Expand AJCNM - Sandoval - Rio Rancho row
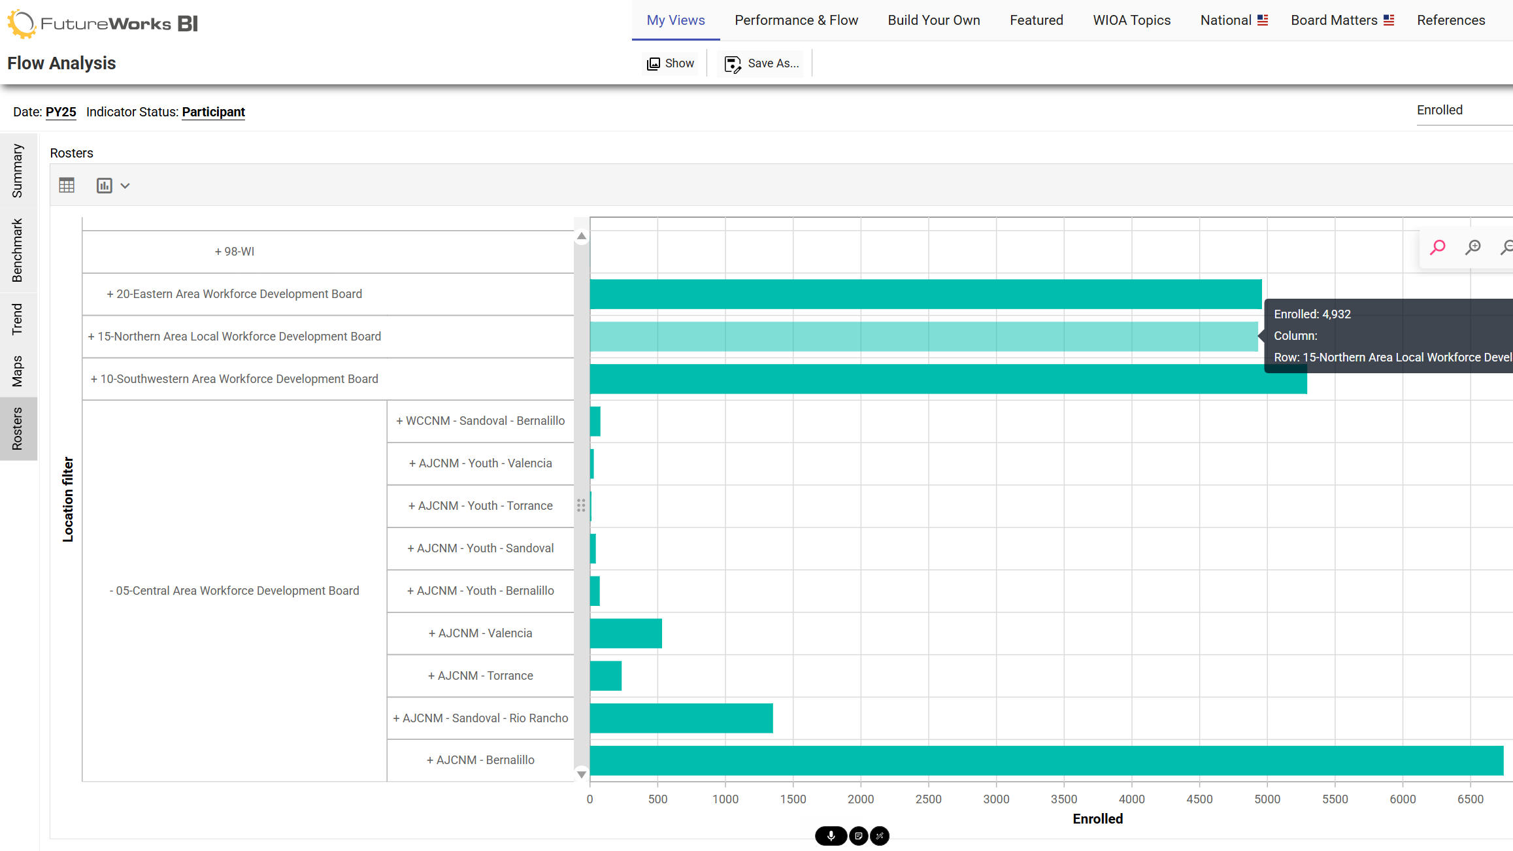 [480, 718]
